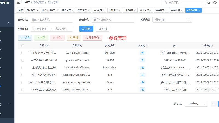The width and height of the screenshot is (219, 123).
Task: Check the row with sys.user.initPassword
Action: (x=22, y=60)
